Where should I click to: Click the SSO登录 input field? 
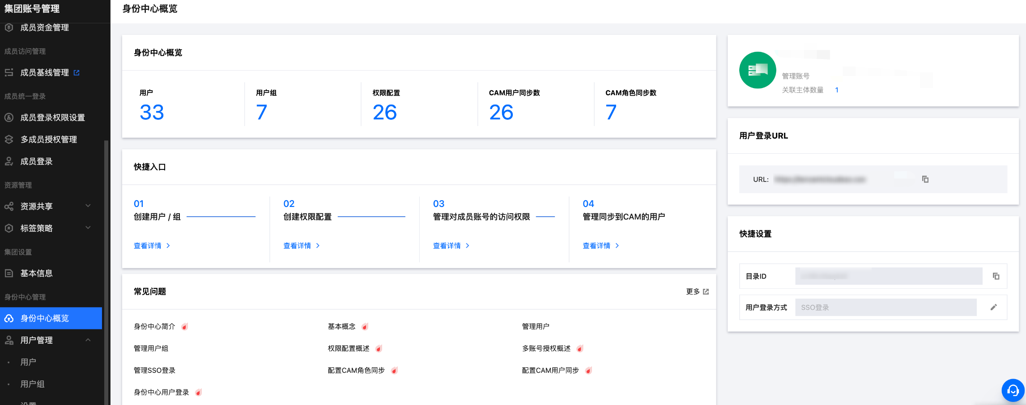[885, 307]
